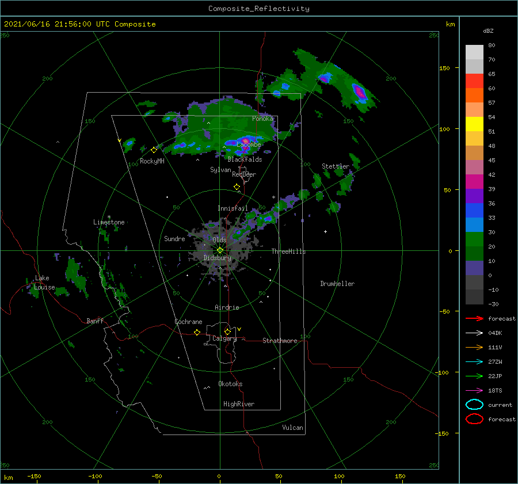The height and width of the screenshot is (484, 518).
Task: Choose the green 22JP arrow icon
Action: click(x=474, y=376)
